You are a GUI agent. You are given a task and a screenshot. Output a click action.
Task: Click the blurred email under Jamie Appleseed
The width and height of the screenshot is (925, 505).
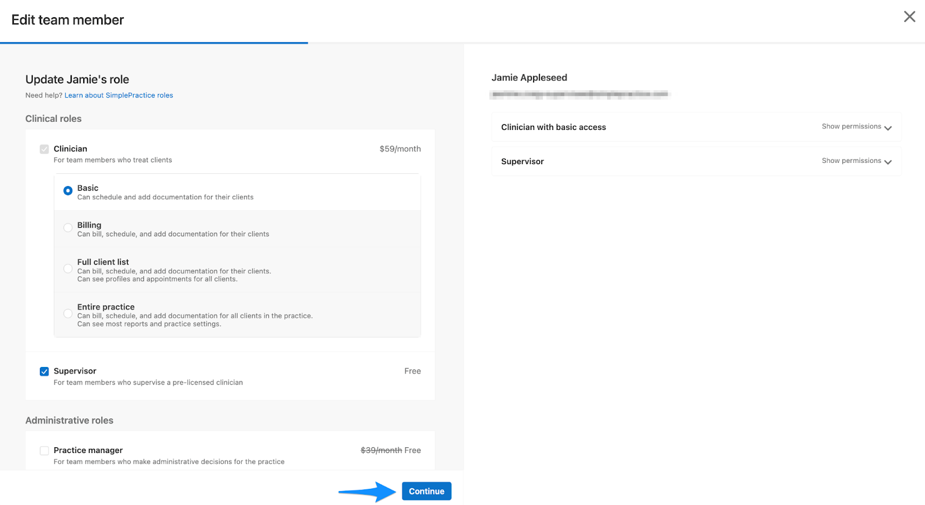[x=579, y=94]
